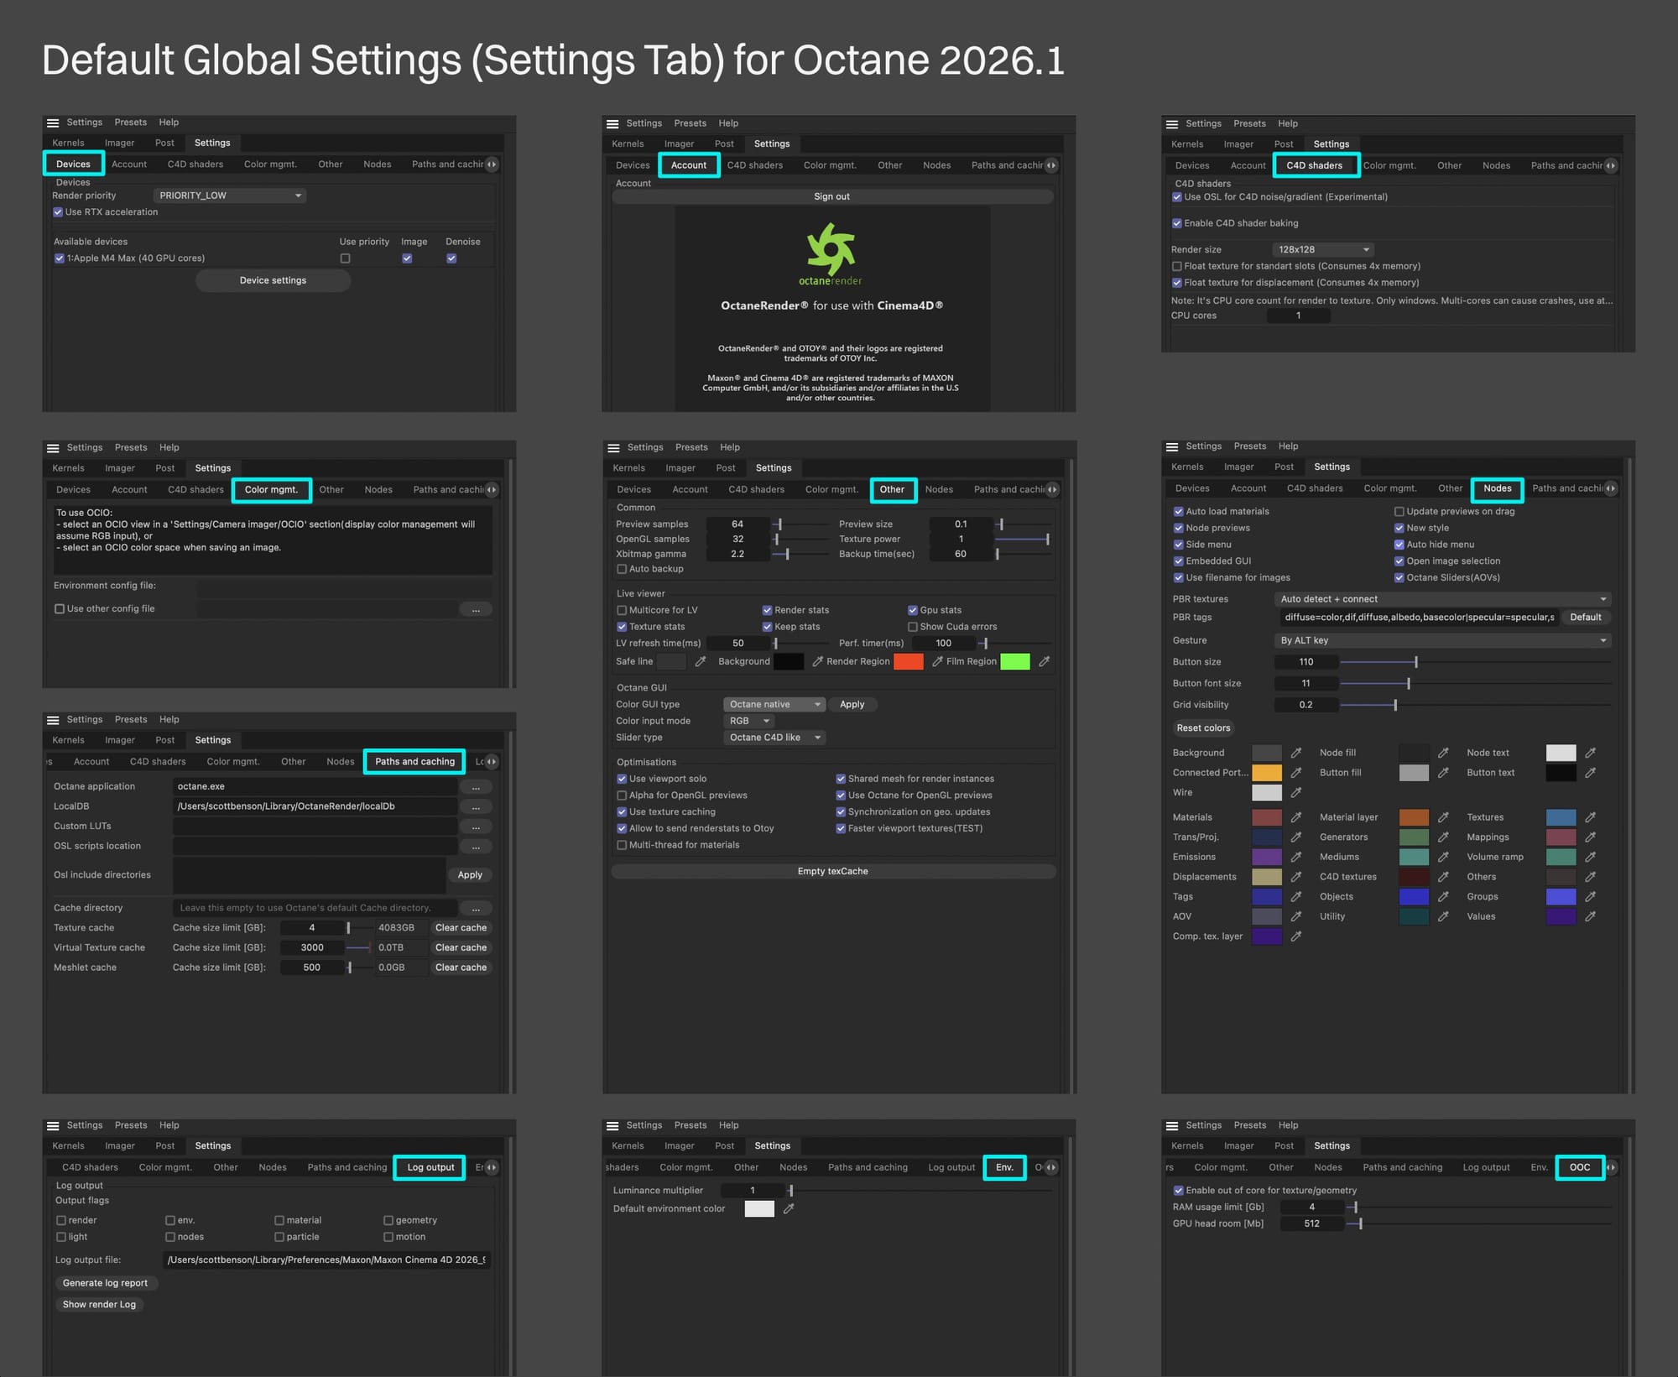Screen dimensions: 1678x1377
Task: Check the Auto backup checkbox
Action: point(622,569)
